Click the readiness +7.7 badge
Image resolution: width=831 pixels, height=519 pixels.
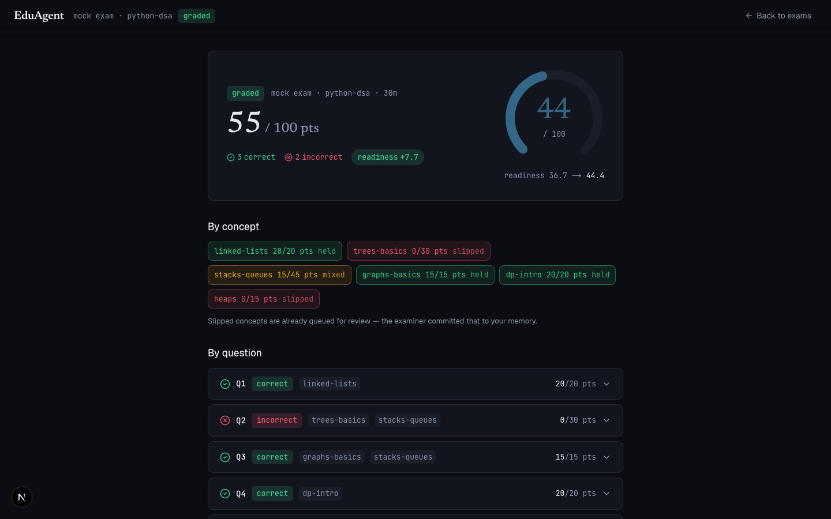tap(388, 157)
